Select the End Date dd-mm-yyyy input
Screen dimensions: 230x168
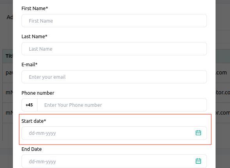pos(114,161)
